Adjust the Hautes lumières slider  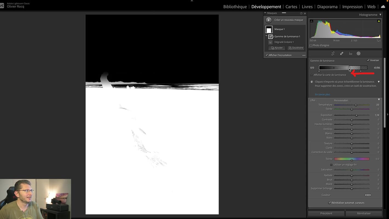(352, 124)
